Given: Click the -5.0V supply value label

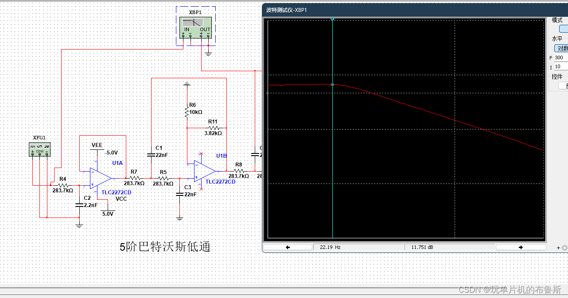Looking at the screenshot, I should [112, 153].
